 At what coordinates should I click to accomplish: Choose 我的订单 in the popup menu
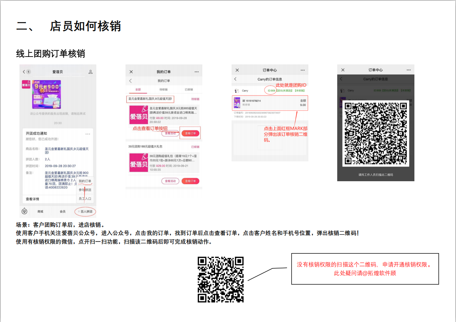(x=85, y=181)
